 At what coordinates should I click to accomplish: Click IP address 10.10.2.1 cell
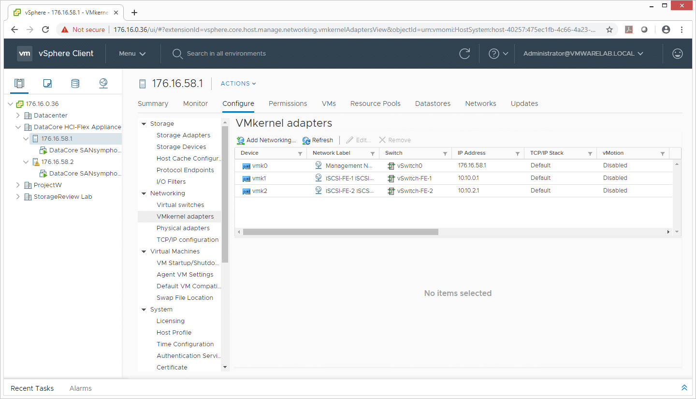click(x=468, y=191)
